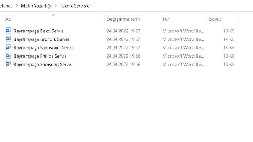Screen dimensions: 253x142
Task: Click the modified date of Panosonic Servis
Action: [123, 48]
